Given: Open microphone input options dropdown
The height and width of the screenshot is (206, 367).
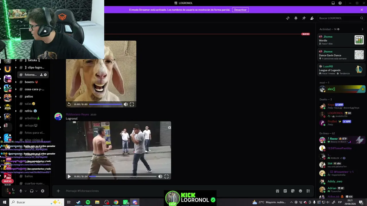Looking at the screenshot, I should 26,191.
